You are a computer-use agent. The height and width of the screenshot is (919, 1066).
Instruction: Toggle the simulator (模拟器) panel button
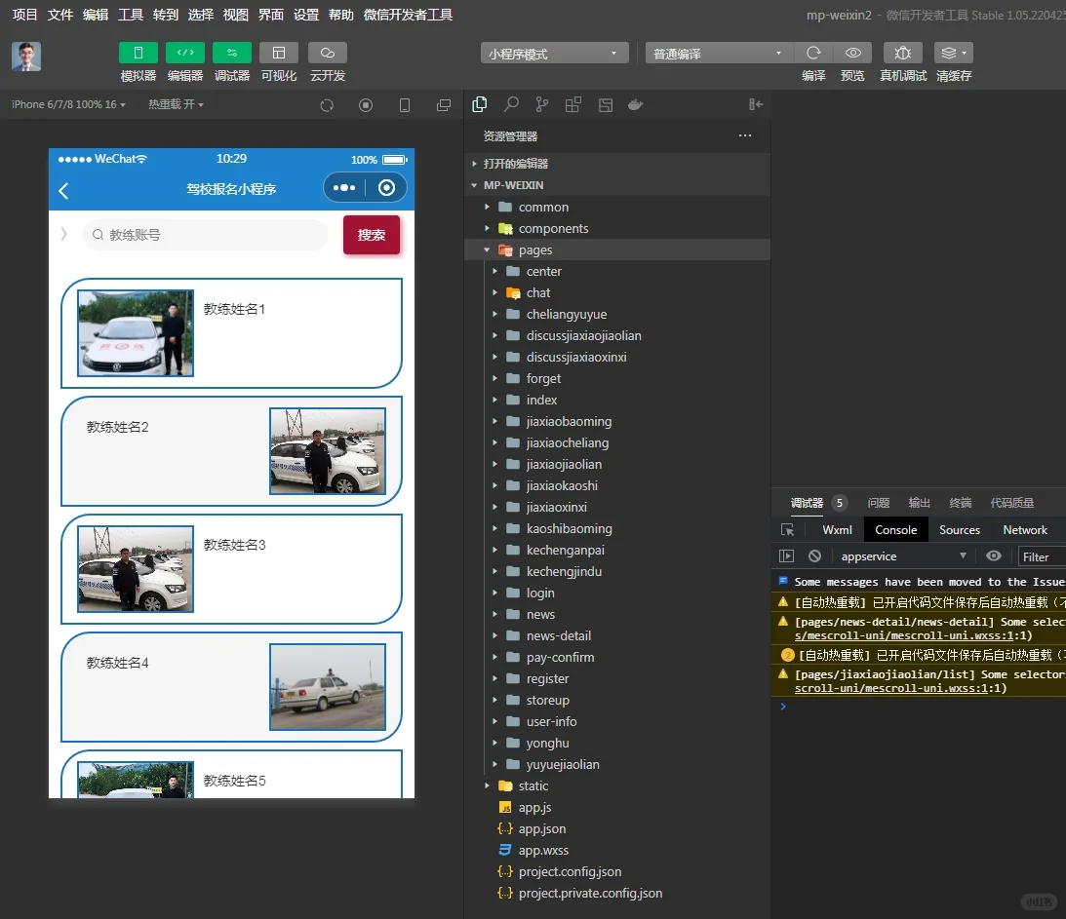pyautogui.click(x=138, y=53)
